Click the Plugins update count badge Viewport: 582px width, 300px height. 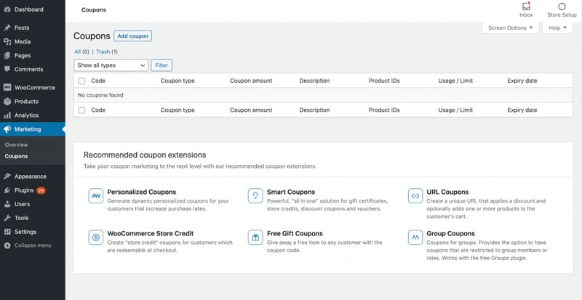pyautogui.click(x=41, y=190)
